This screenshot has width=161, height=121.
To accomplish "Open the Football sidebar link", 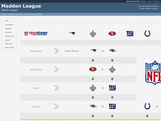I will tap(8, 32).
